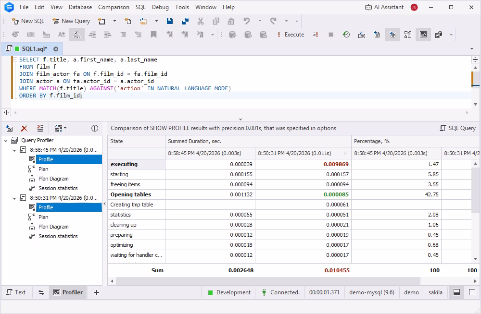Open the document tabs list dropdown
Screen dimensions: 481x314
472,48
